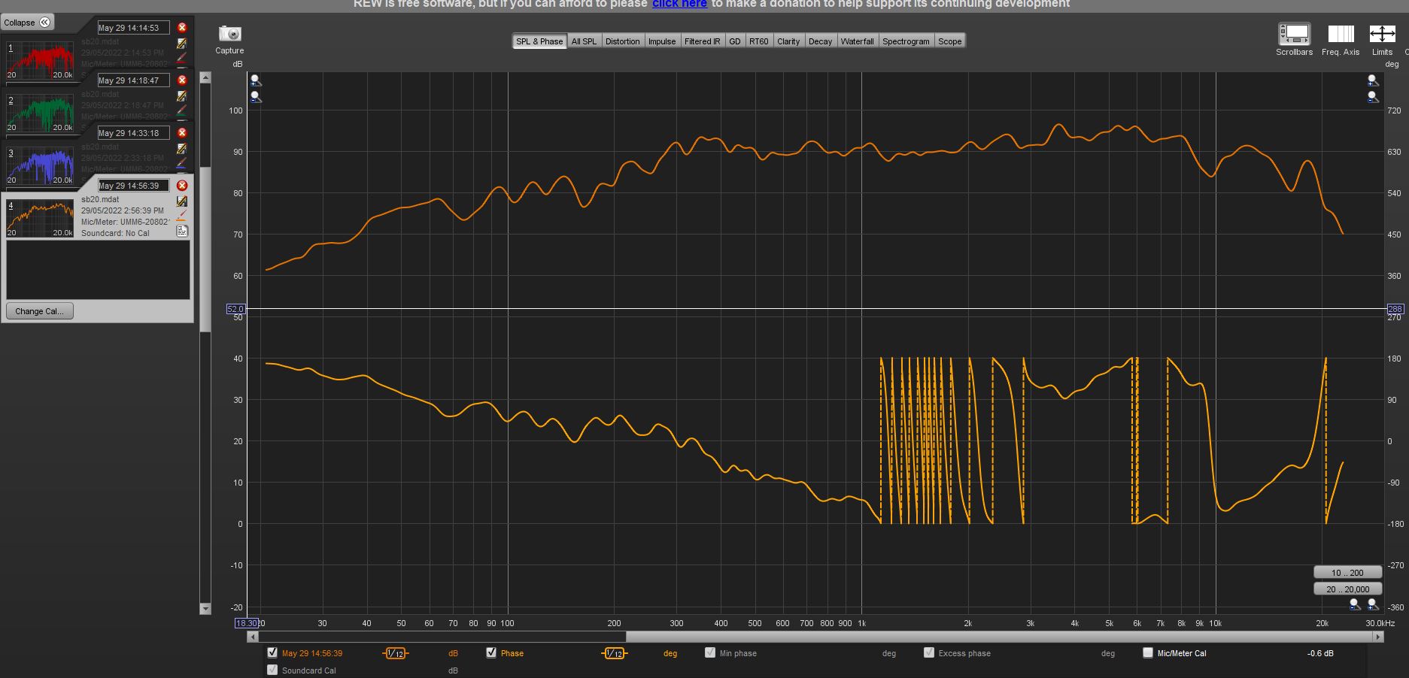Click Collapse chevron button
Screen dimensions: 1409x678
point(44,23)
